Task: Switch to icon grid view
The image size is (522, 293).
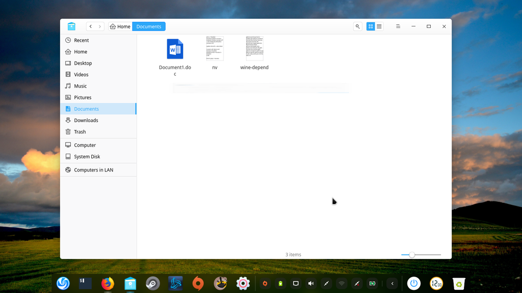Action: (371, 26)
